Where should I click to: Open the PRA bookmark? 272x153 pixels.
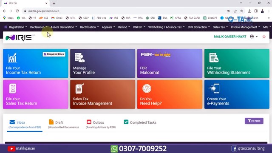[138, 18]
